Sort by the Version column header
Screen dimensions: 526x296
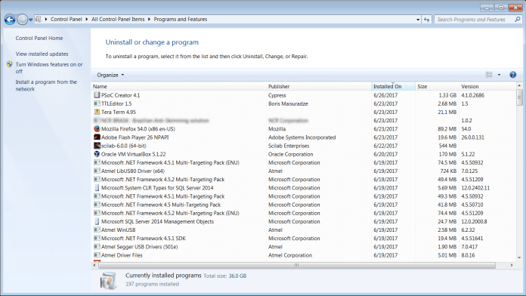click(487, 87)
